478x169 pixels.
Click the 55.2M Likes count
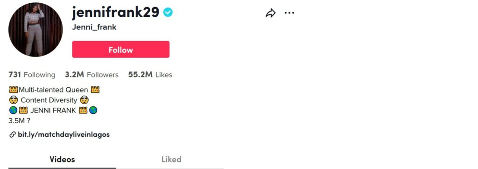point(150,75)
